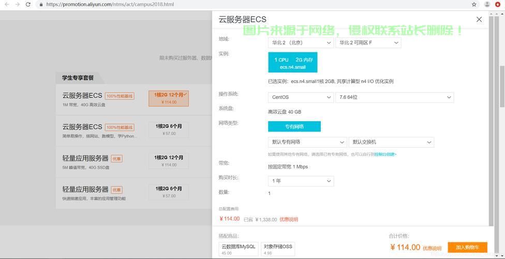Open the 控制台自行创建 link
505x259 pixels.
[x=385, y=154]
